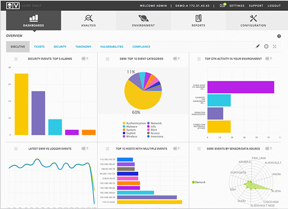Open Events by Sensor/Data Source widget menu

point(199,149)
